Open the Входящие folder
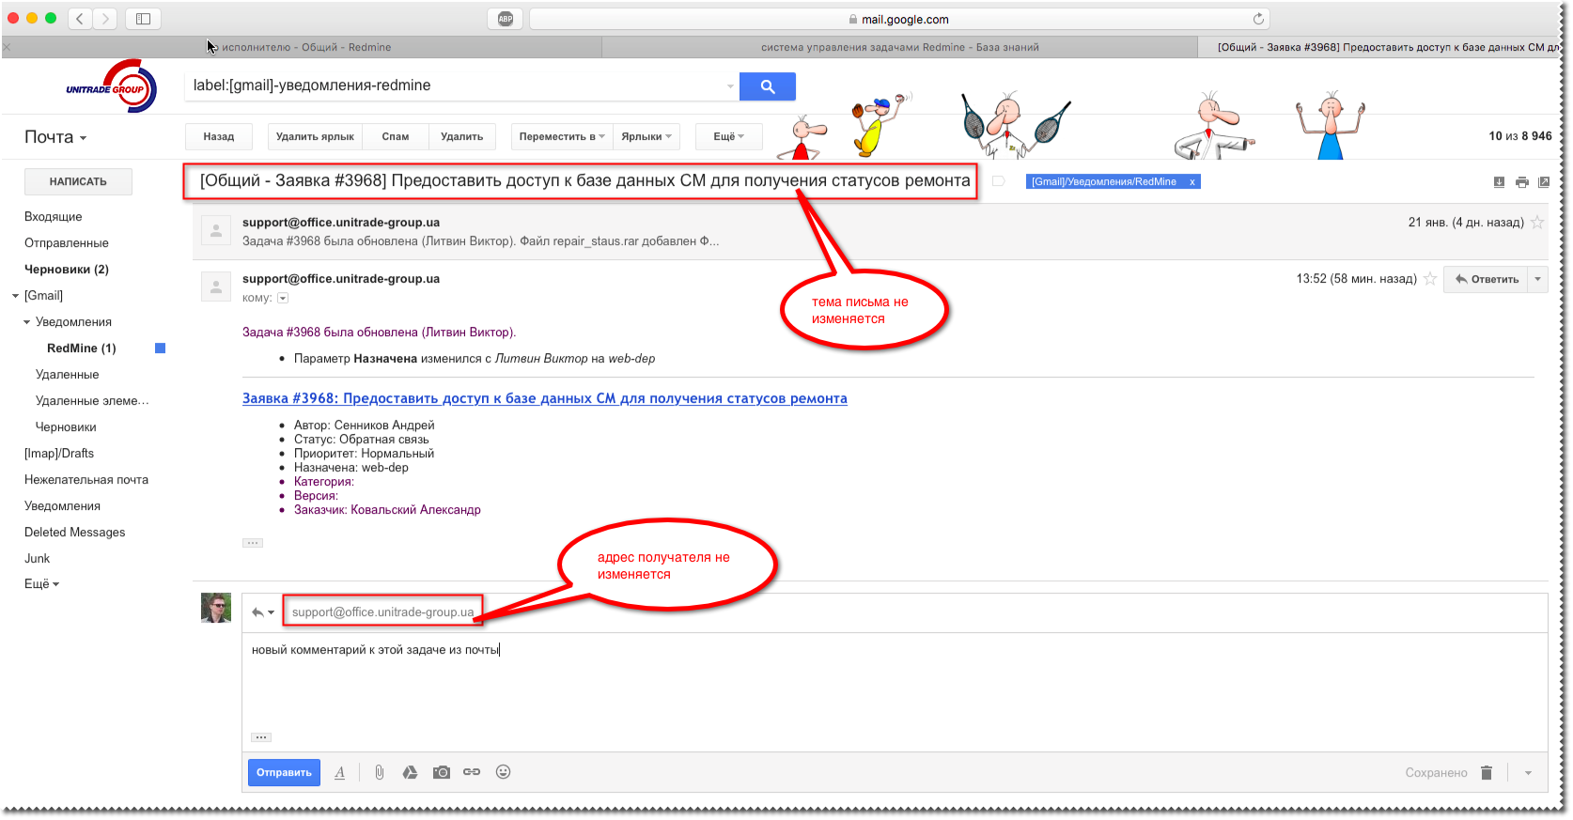 pyautogui.click(x=53, y=217)
